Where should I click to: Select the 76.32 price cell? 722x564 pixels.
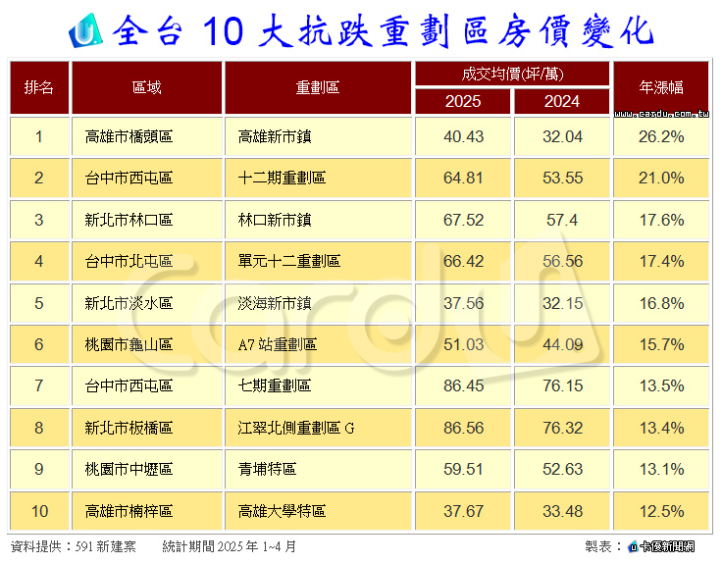click(x=562, y=428)
